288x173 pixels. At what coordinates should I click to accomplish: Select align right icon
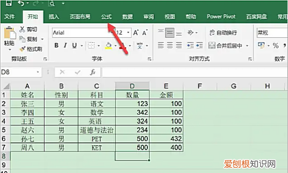click(179, 45)
